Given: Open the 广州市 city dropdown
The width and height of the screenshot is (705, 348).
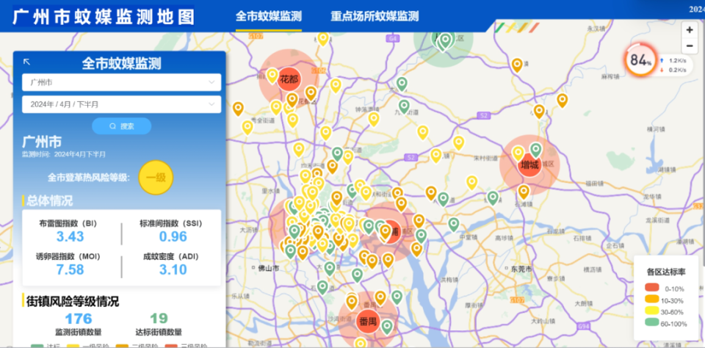Looking at the screenshot, I should (x=121, y=82).
